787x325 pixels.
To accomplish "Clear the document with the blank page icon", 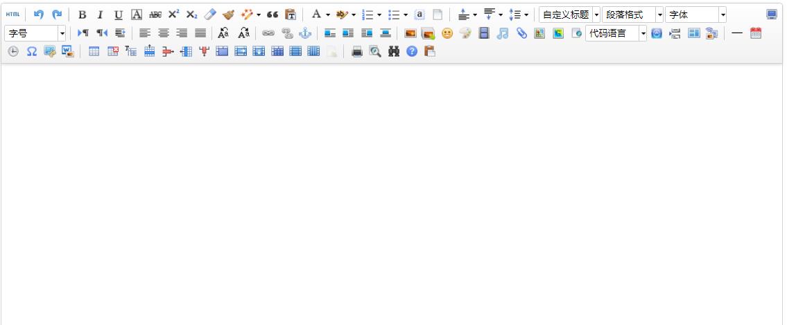I will tap(438, 15).
